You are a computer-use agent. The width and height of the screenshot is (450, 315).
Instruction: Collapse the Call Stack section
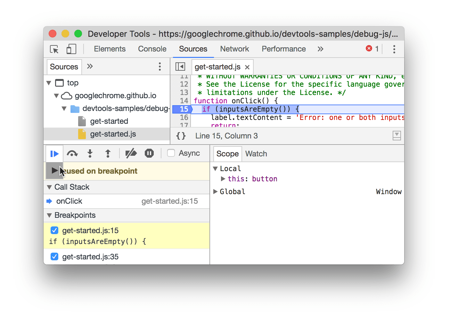[50, 187]
